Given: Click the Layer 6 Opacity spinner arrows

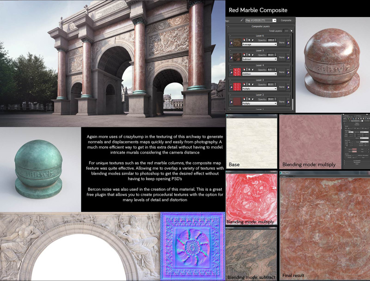Looking at the screenshot, I should pos(275,40).
